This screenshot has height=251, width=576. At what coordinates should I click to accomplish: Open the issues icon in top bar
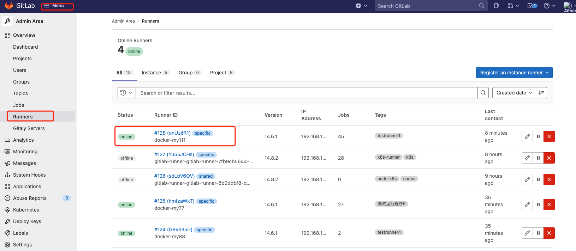pos(497,6)
